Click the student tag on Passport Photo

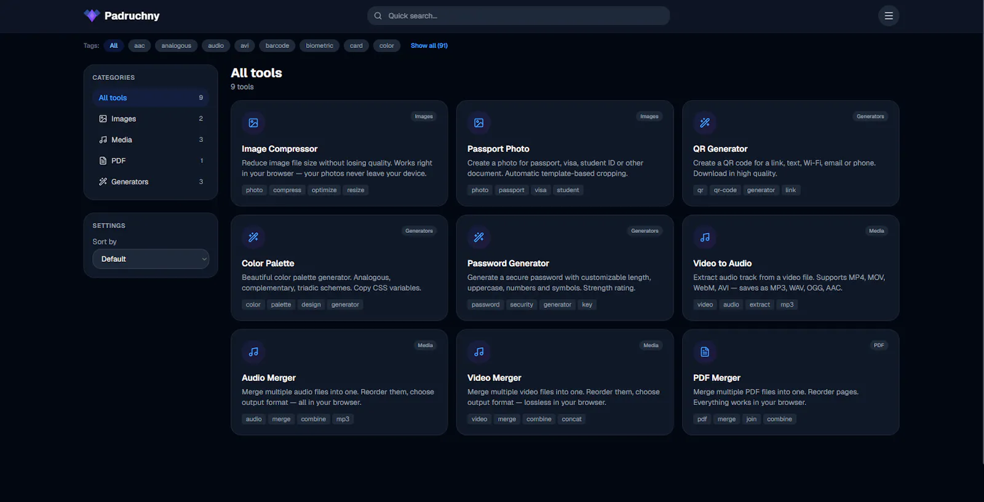tap(568, 190)
